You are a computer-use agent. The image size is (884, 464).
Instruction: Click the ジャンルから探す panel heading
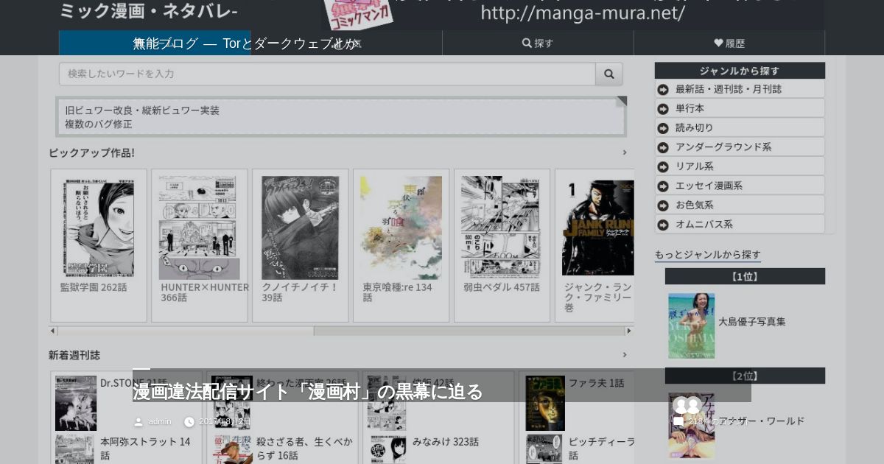click(x=740, y=71)
